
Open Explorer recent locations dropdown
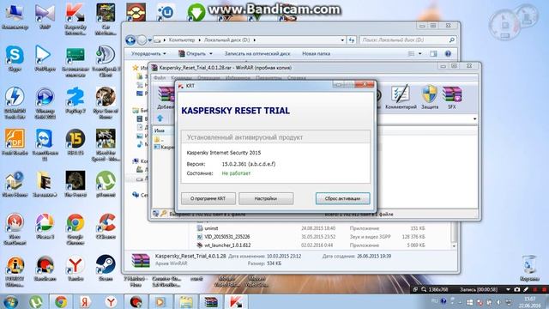[150, 40]
